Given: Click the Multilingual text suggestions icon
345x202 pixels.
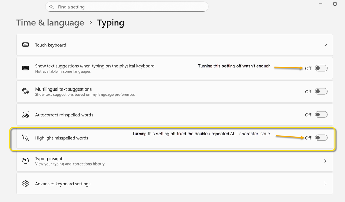Looking at the screenshot, I should pyautogui.click(x=26, y=91).
